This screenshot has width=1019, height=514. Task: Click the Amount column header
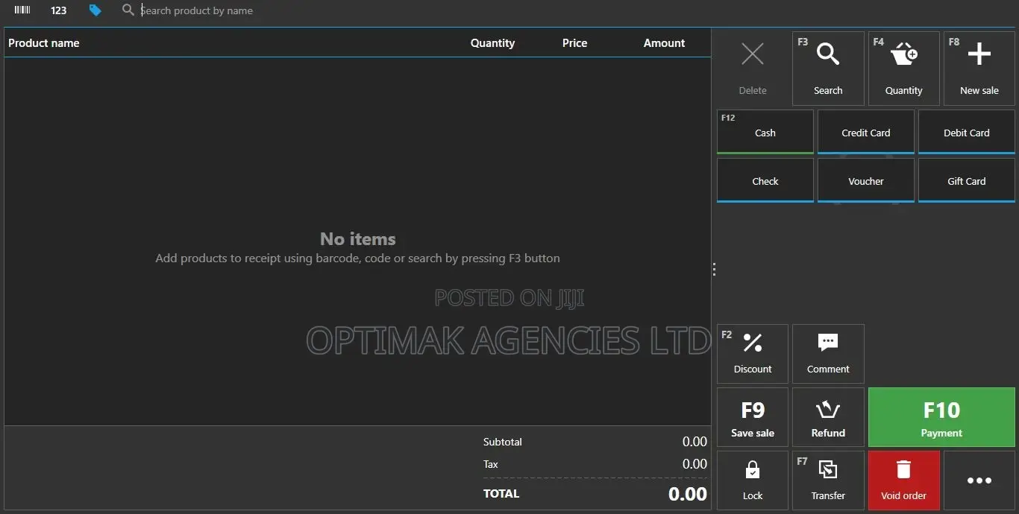coord(664,43)
